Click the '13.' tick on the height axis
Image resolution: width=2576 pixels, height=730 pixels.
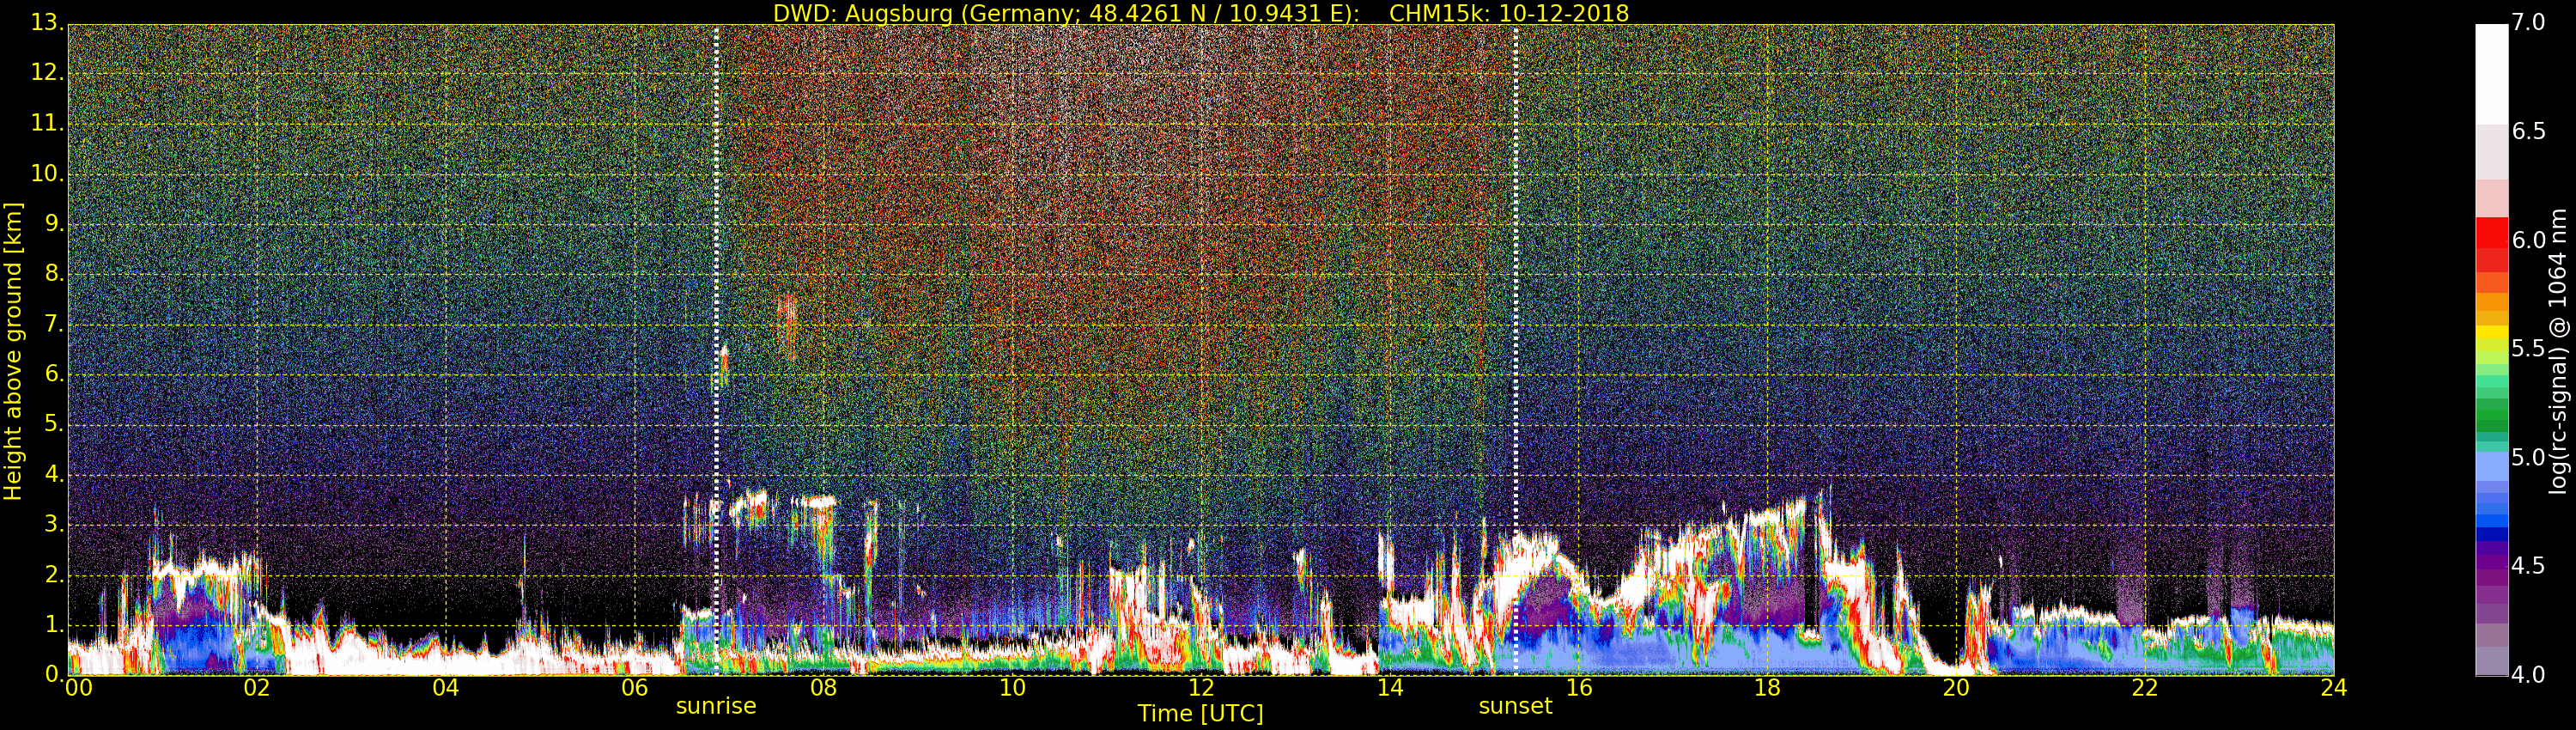point(47,23)
